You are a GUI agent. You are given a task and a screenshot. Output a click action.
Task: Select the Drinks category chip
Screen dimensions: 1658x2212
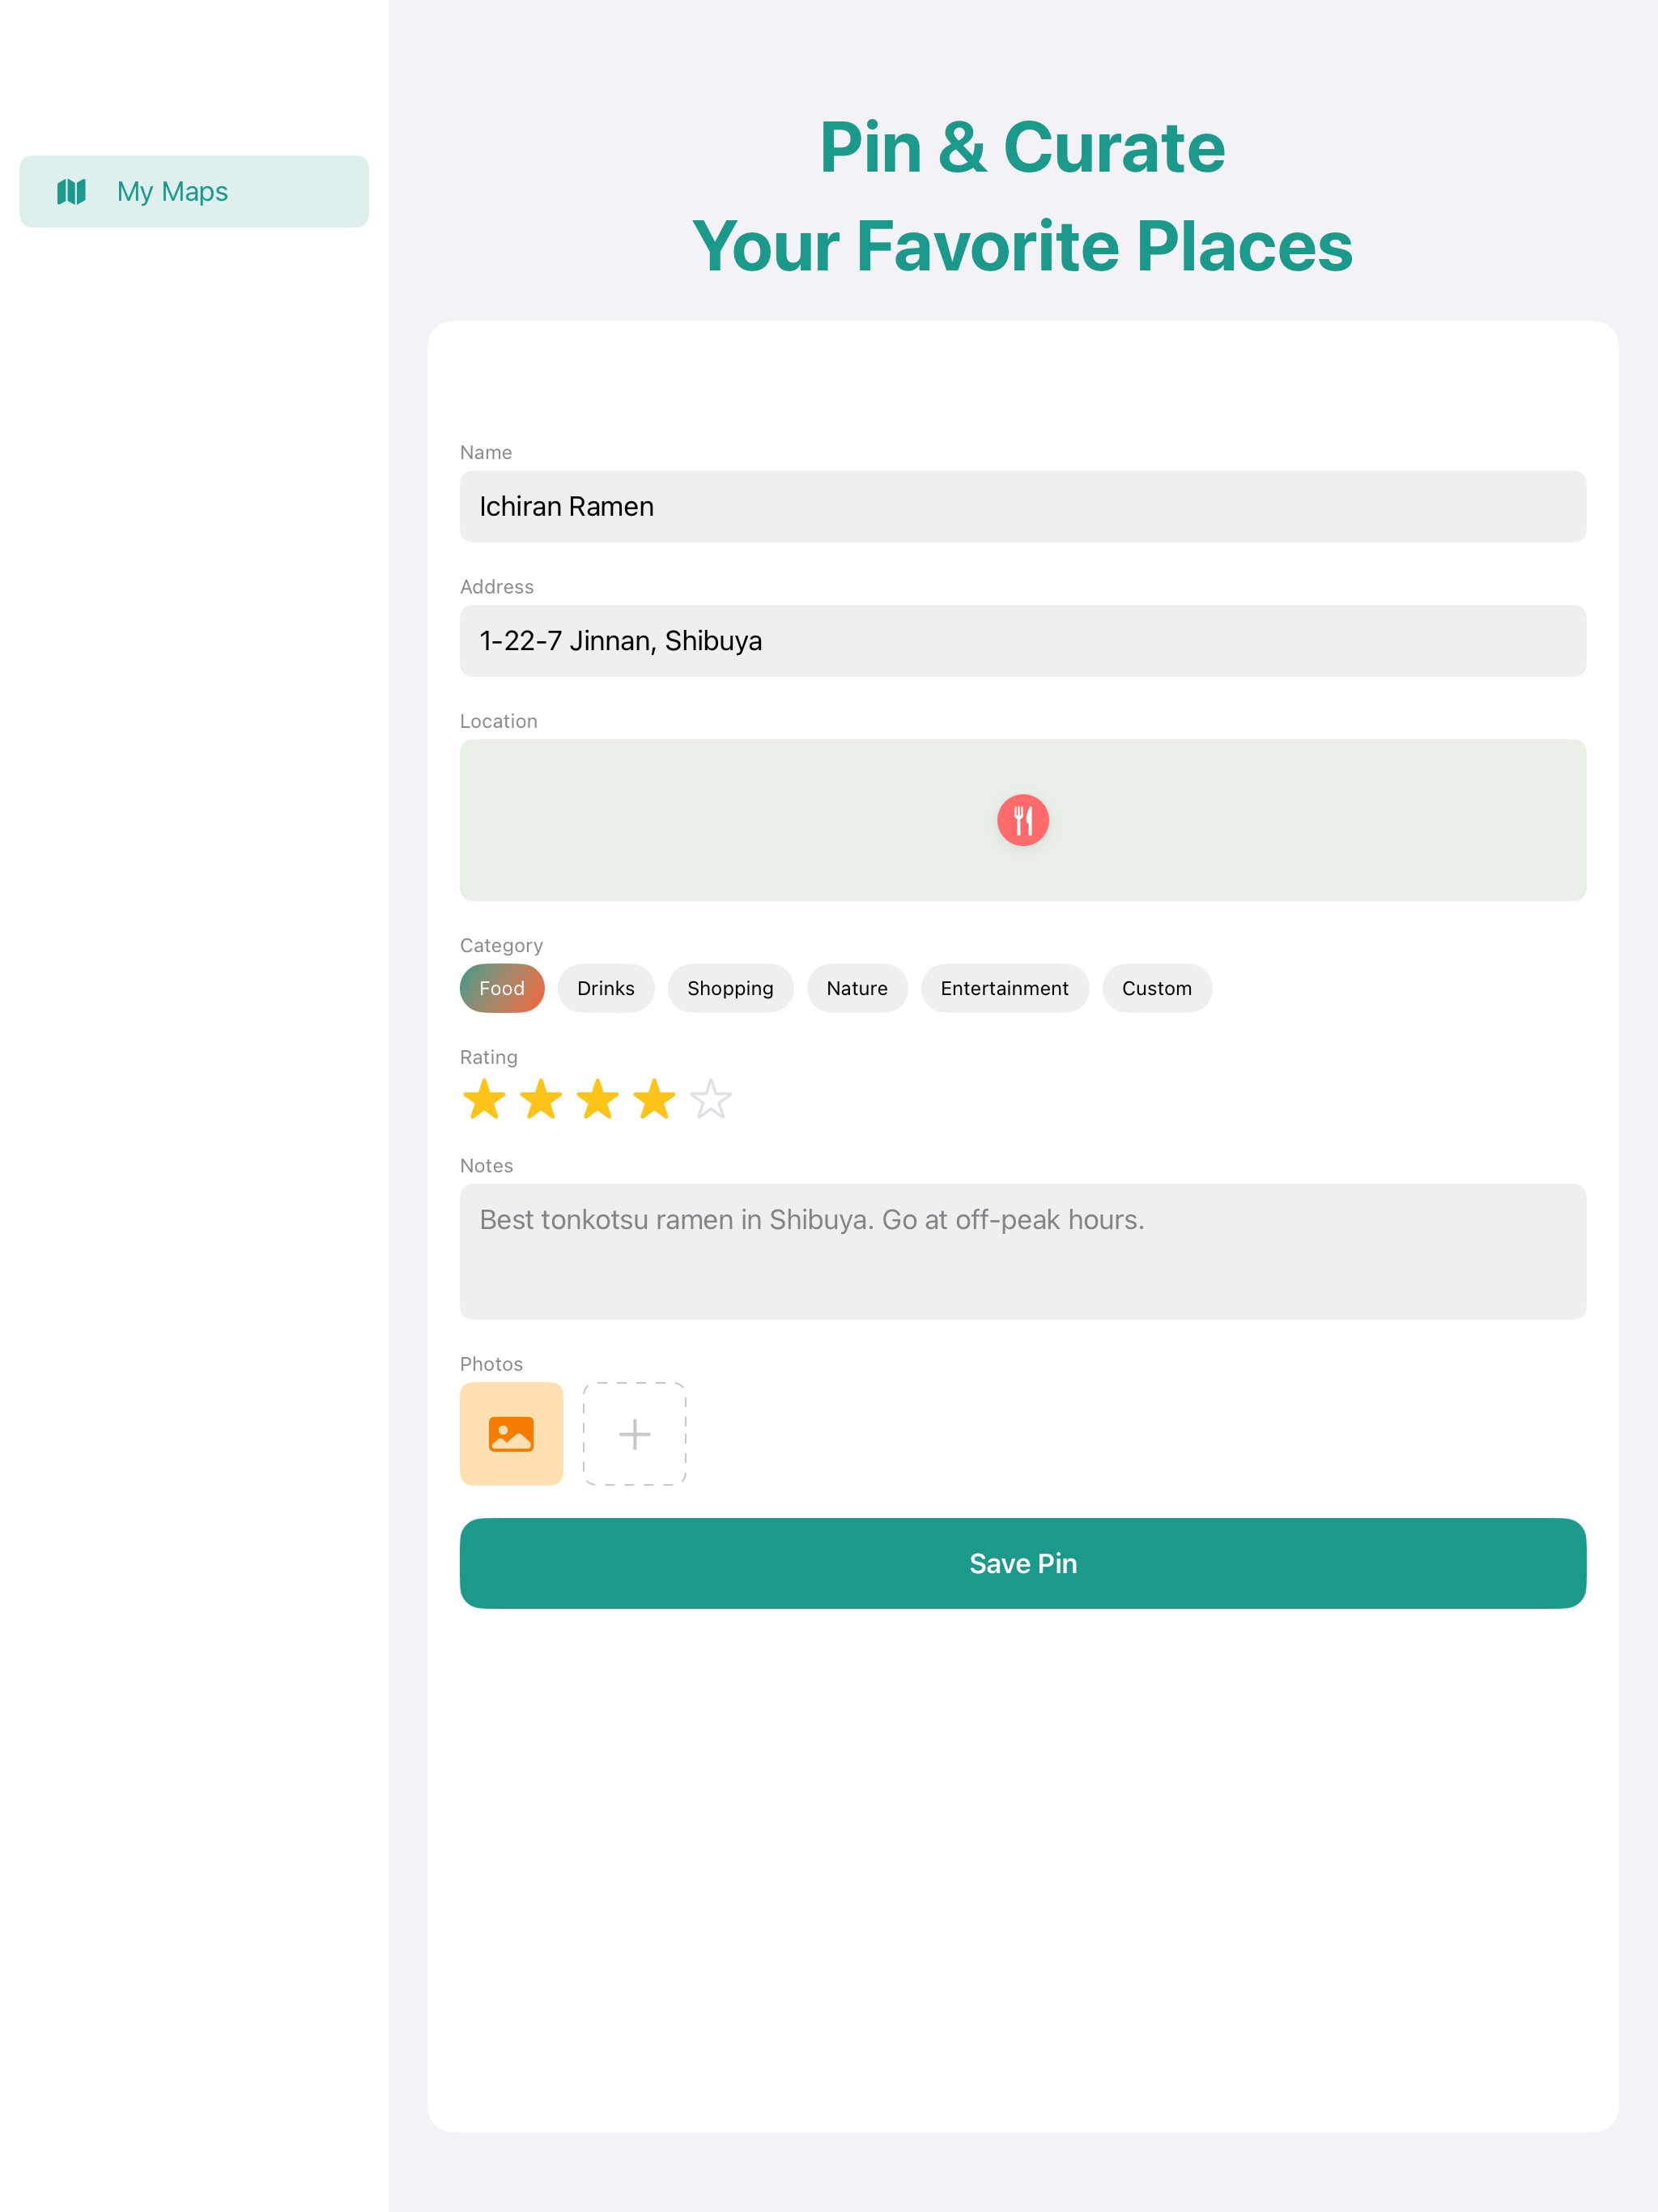click(606, 988)
